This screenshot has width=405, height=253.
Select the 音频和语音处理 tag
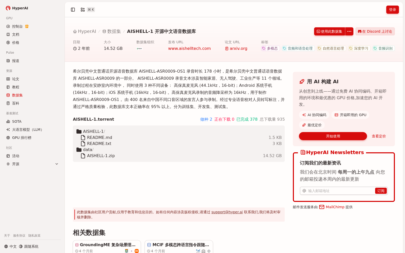tap(298, 48)
